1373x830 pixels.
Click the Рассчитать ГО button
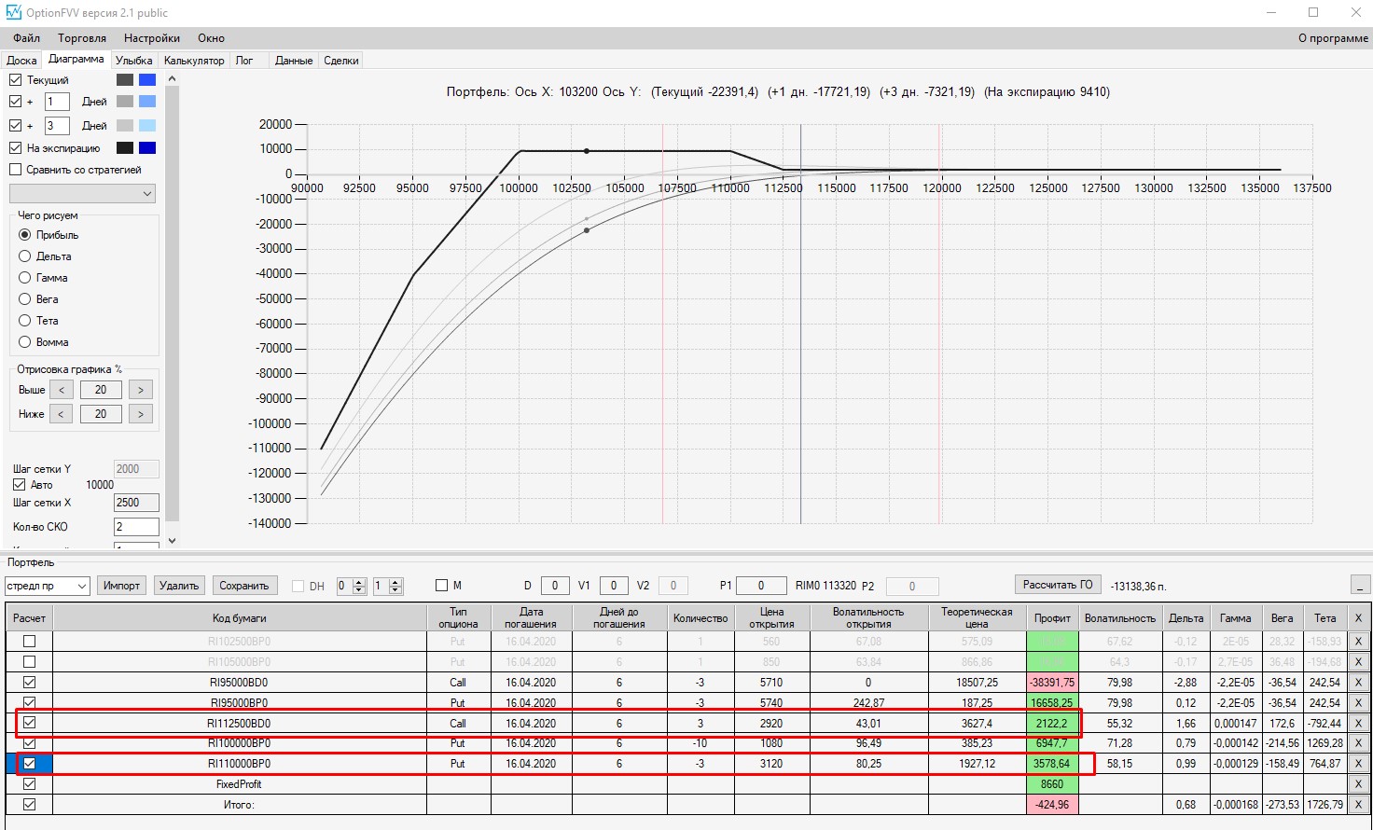1058,585
